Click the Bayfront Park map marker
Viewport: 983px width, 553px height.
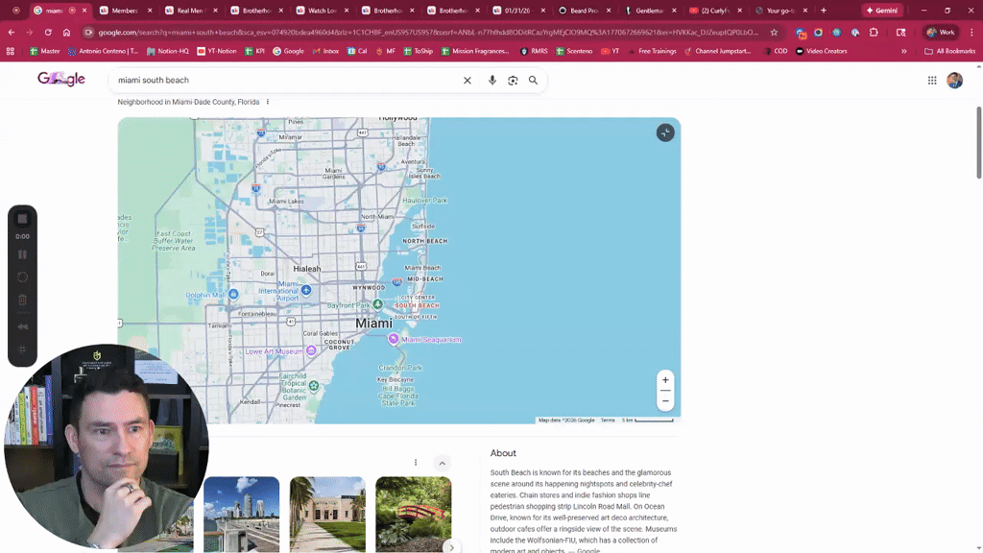point(377,304)
